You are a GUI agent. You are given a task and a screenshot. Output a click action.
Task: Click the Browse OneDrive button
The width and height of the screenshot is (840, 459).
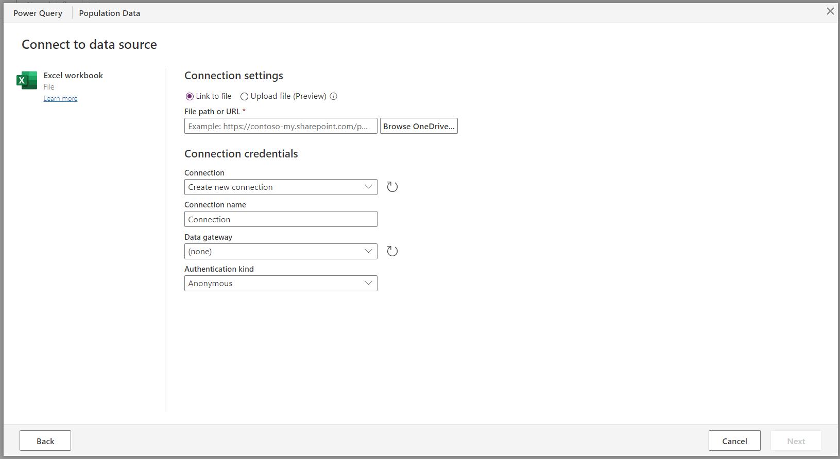(419, 126)
